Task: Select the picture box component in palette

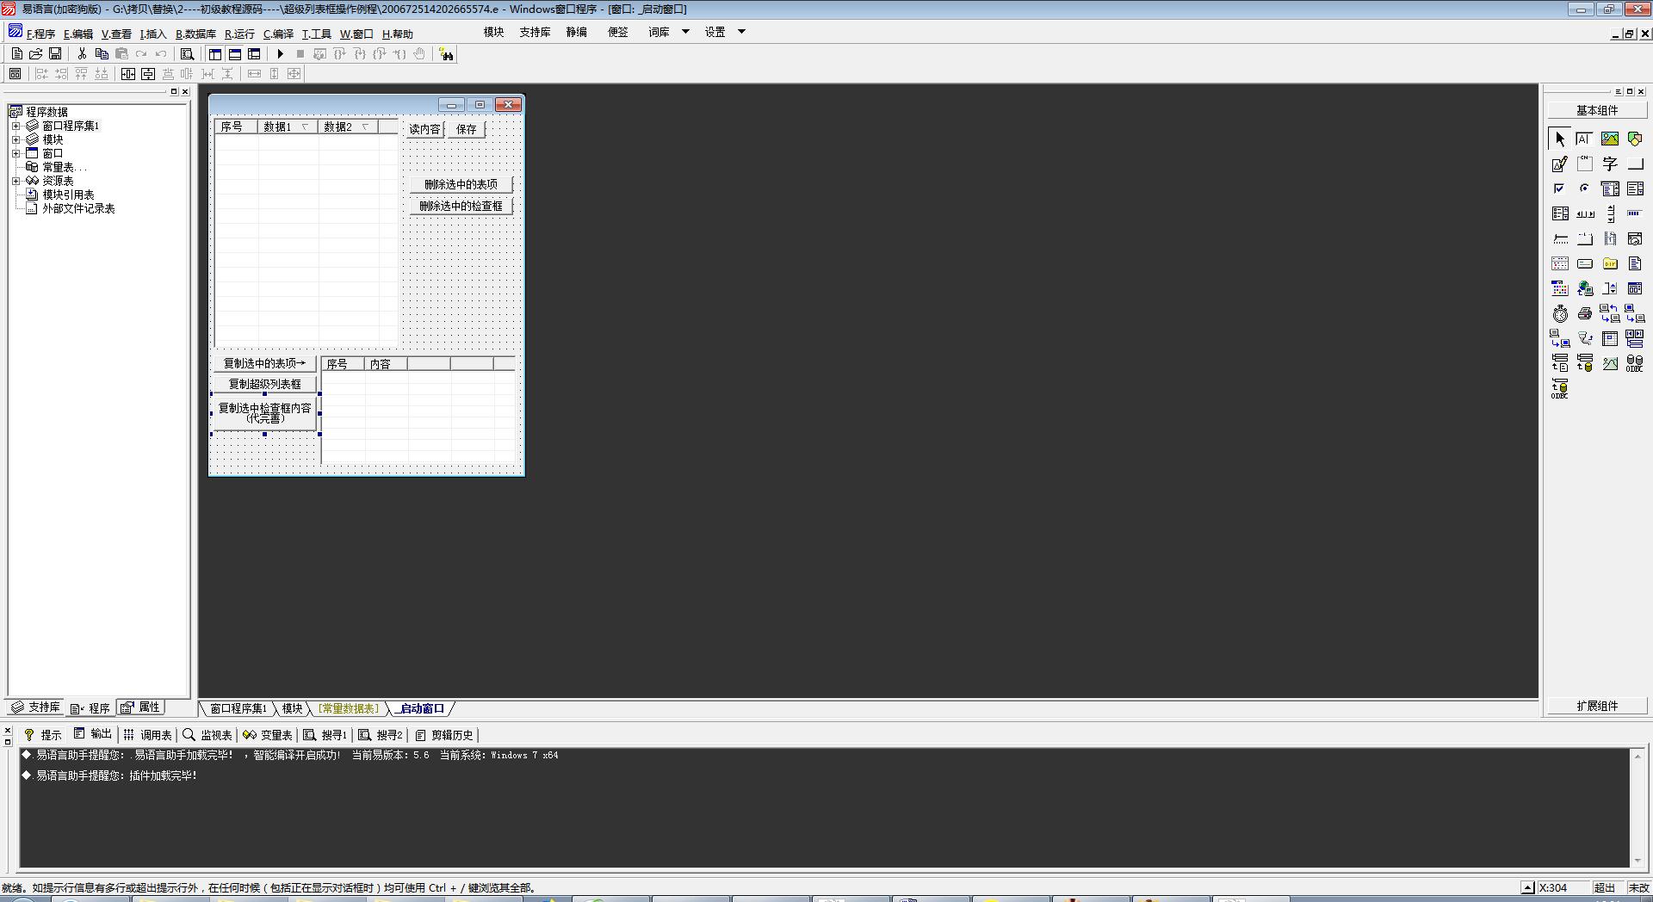Action: pos(1609,139)
